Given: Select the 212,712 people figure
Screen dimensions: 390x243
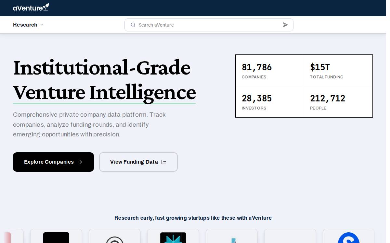Looking at the screenshot, I should coord(328,98).
